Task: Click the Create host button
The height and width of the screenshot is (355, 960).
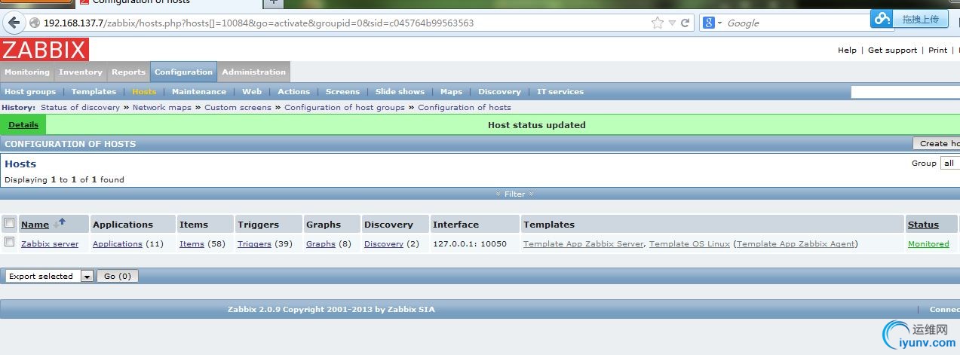Action: (937, 144)
